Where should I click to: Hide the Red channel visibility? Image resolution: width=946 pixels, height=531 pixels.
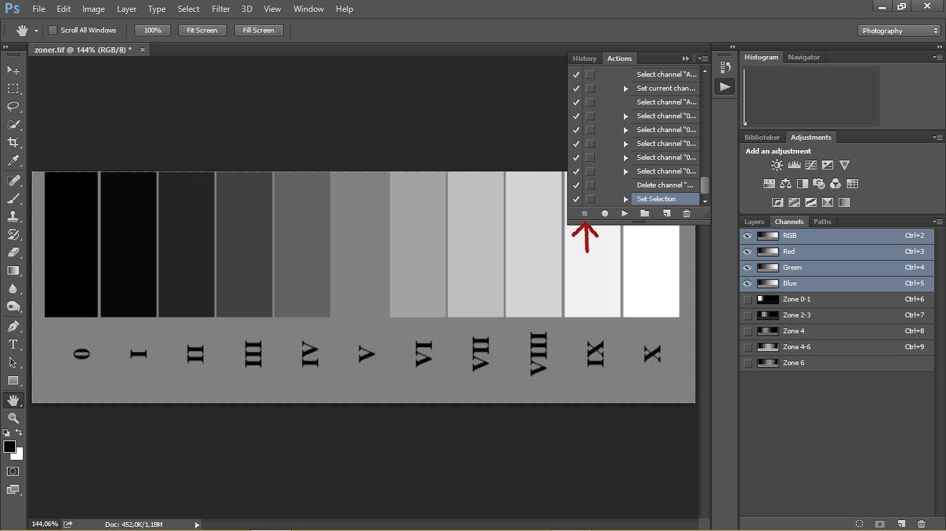(x=747, y=252)
